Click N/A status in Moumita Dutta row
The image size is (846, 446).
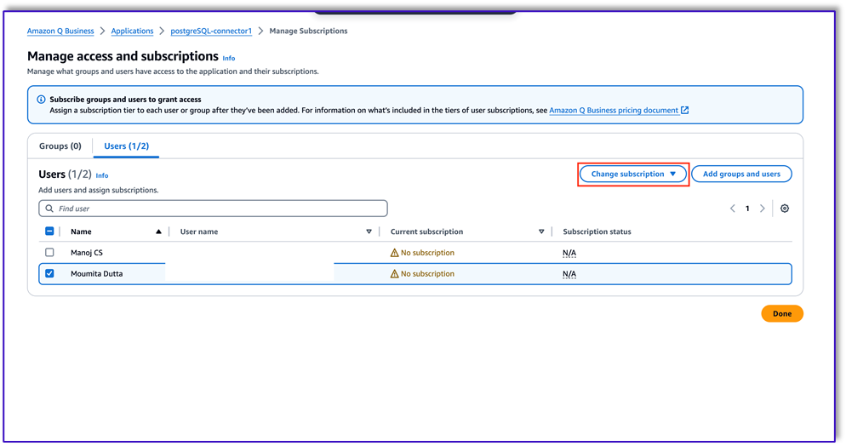(569, 273)
